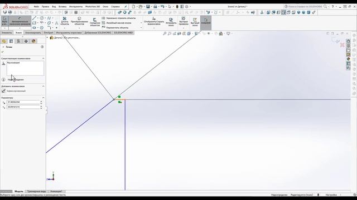Open dropdown under Smart Dimension
Image resolution: width=357 pixels, height=200 pixels.
(20, 28)
